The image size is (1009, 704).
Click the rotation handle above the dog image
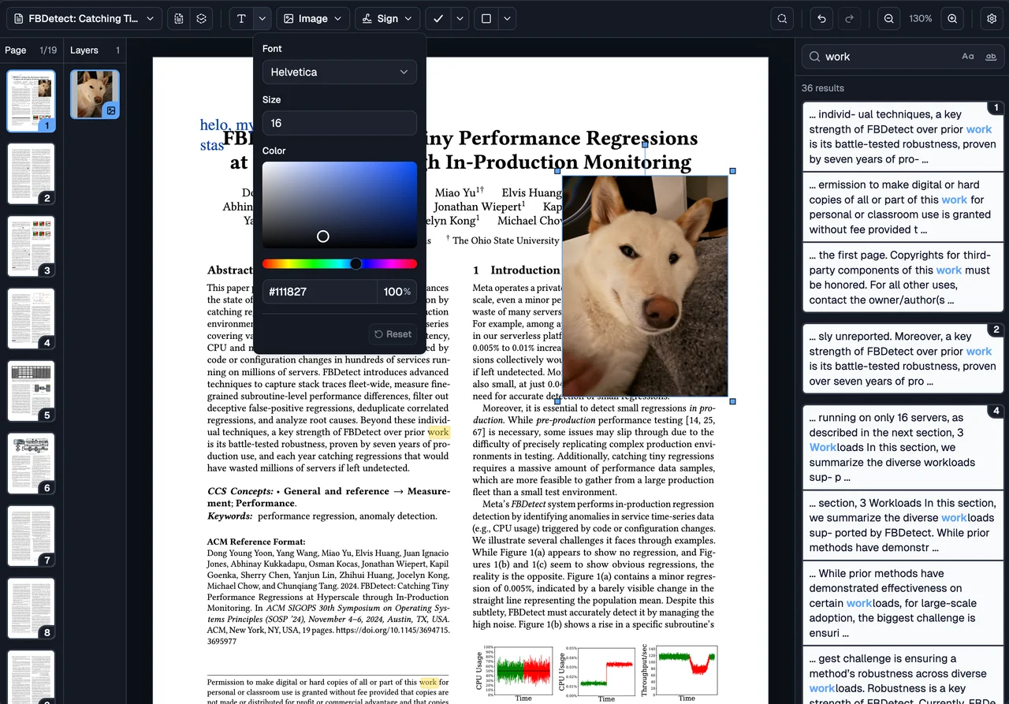(646, 144)
